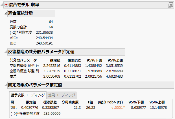
Task: Select the orange p-value <.0001*
Action: (118, 107)
